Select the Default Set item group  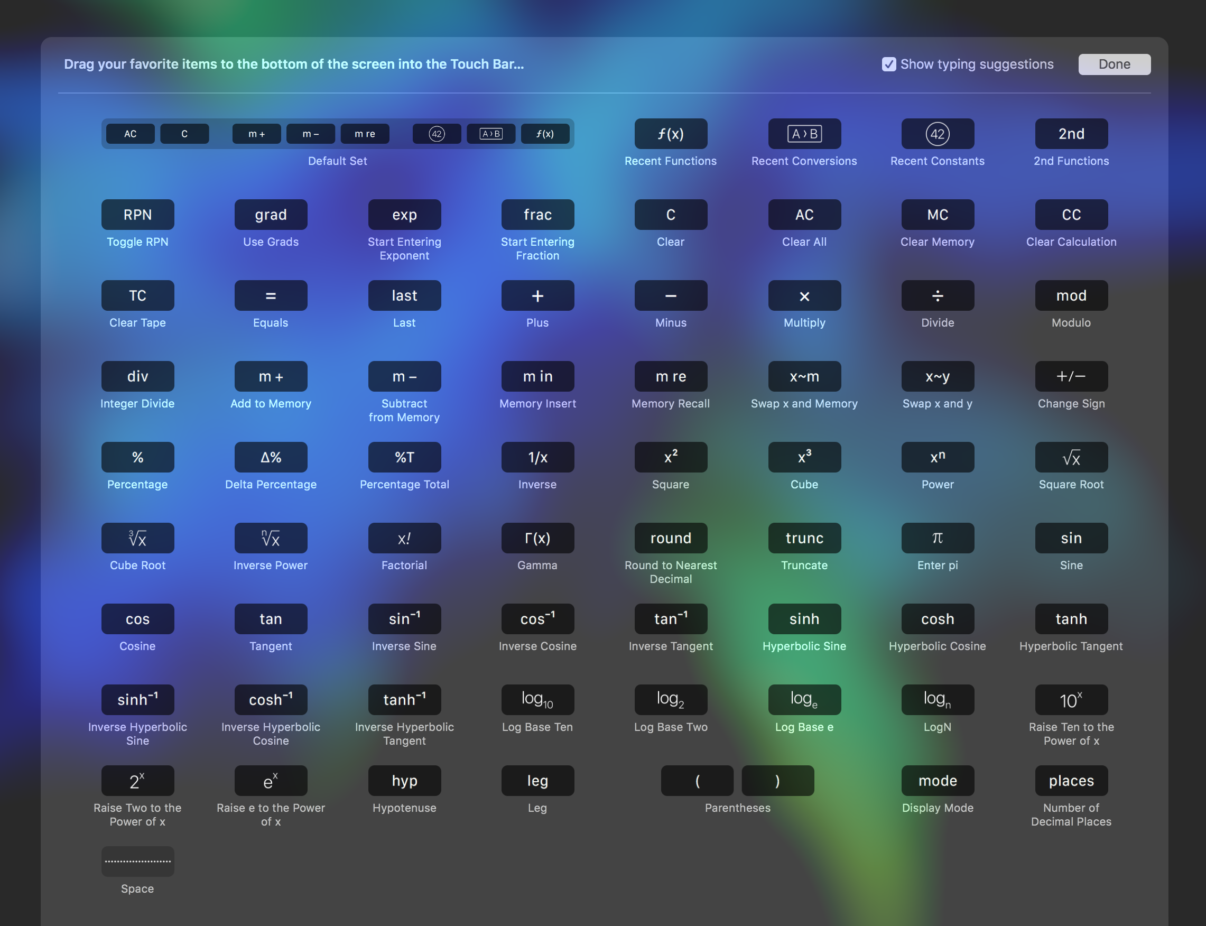tap(337, 133)
